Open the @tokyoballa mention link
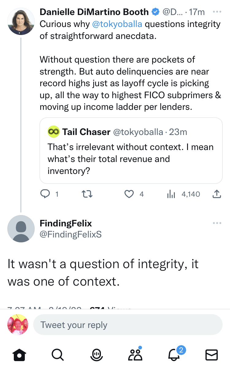Screen dimensions: 230x370 (x=117, y=25)
